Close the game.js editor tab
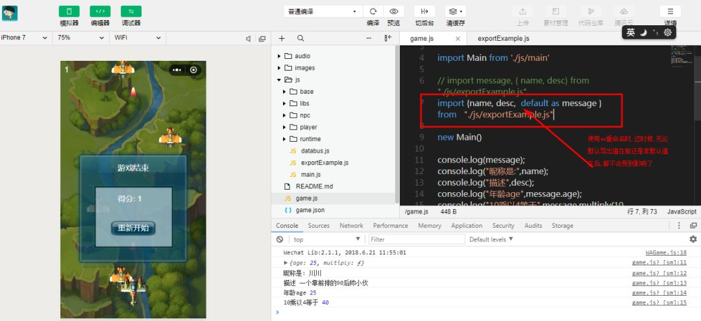701x321 pixels. (x=458, y=39)
